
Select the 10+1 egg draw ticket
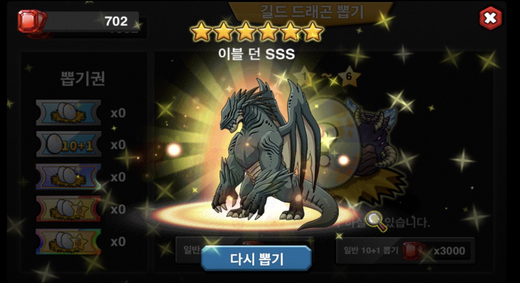point(69,144)
